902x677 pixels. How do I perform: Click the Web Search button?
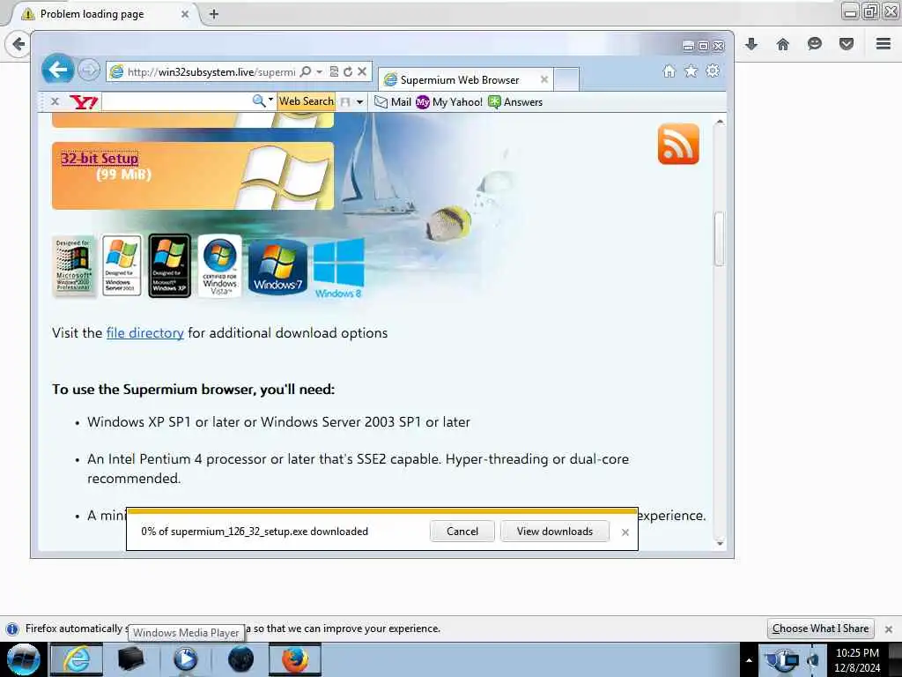[x=306, y=101]
